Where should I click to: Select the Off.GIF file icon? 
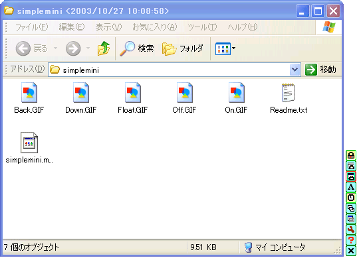pos(185,92)
